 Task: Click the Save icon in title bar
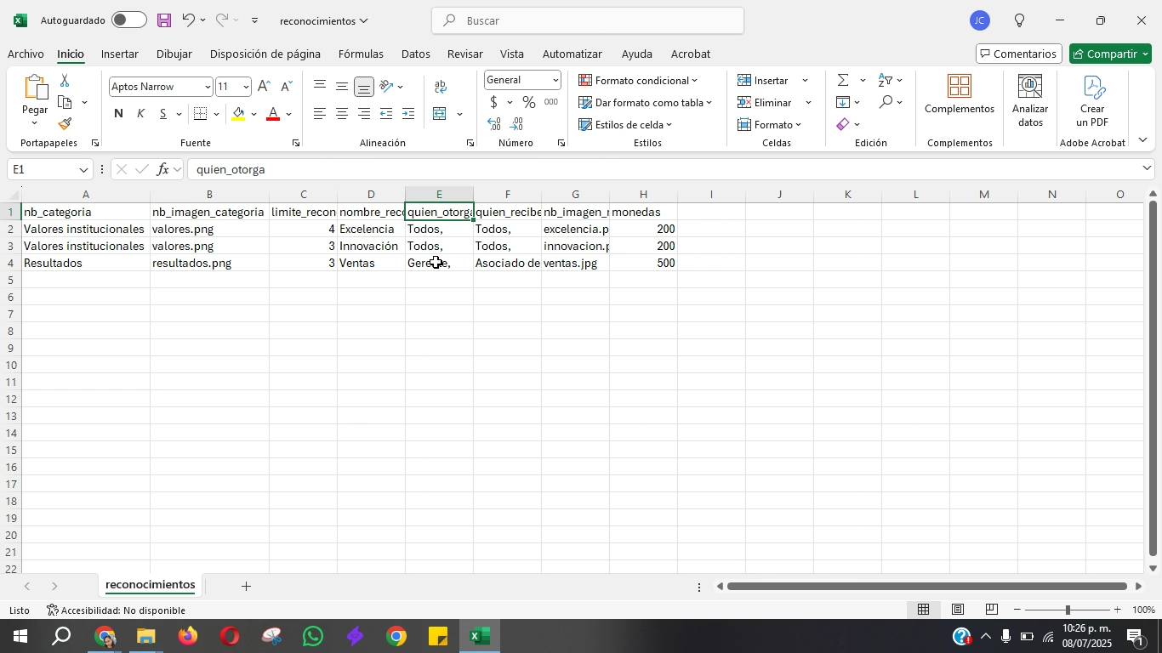point(164,20)
